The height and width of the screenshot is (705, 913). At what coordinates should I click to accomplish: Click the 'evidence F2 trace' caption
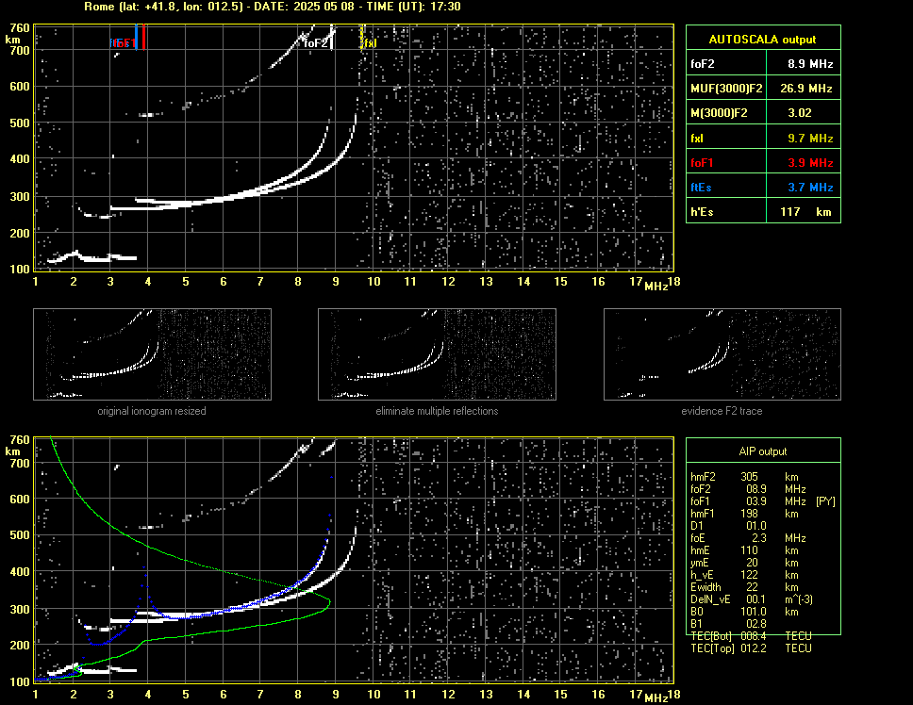point(722,411)
